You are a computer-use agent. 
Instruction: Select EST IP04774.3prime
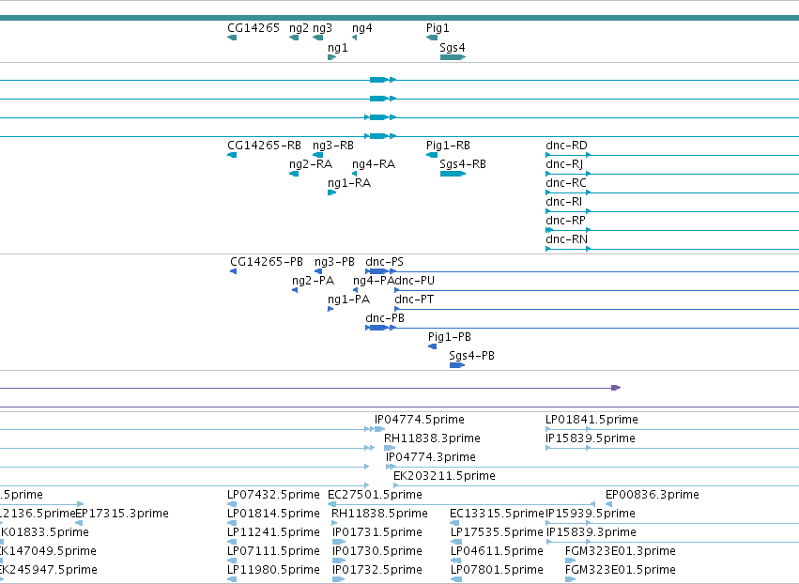(x=431, y=457)
